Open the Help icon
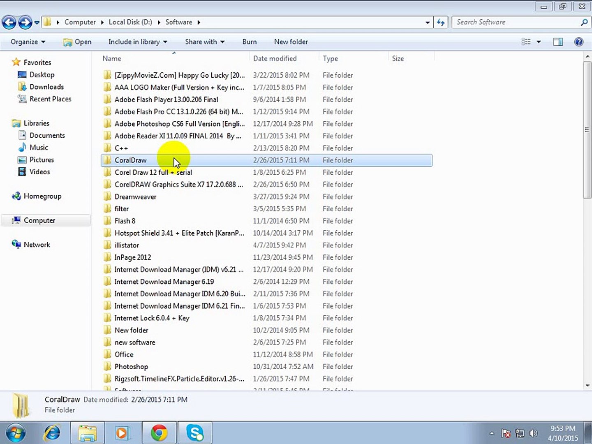Screen dimensions: 592x444 [x=579, y=42]
